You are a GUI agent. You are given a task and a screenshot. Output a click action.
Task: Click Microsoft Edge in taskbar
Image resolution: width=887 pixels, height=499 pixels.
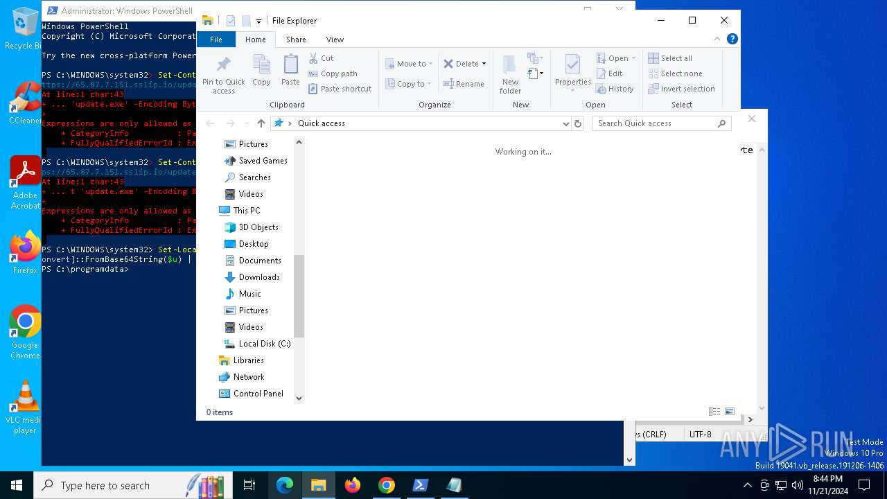point(285,485)
